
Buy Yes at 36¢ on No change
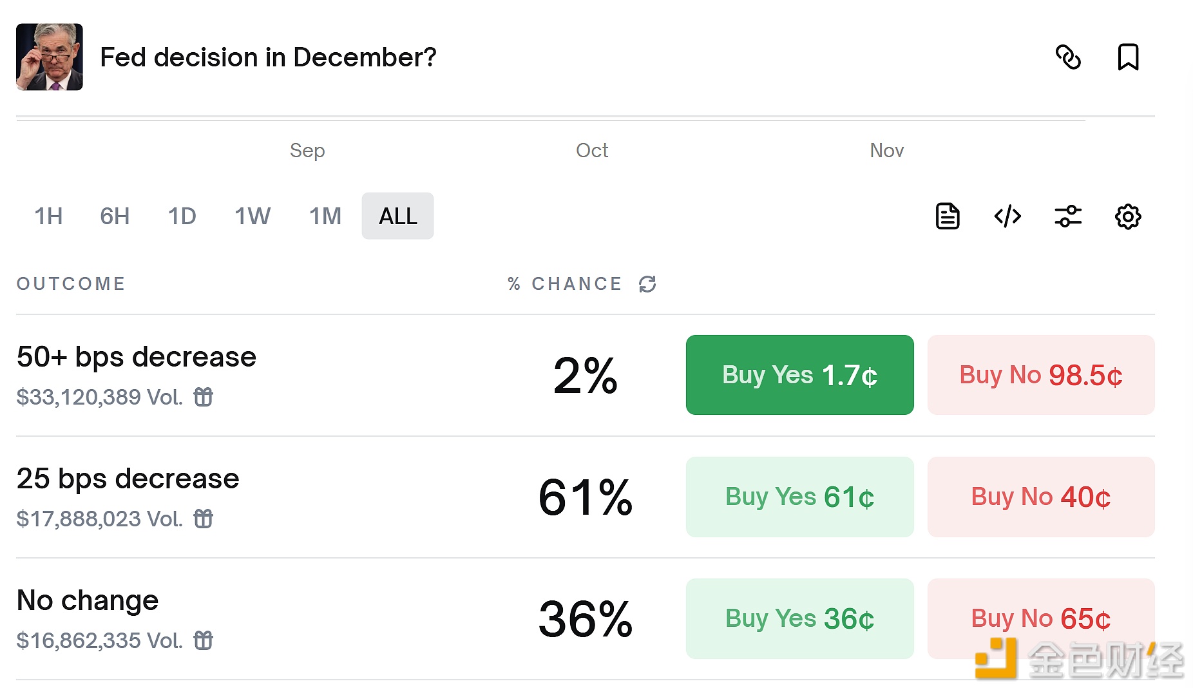tap(799, 618)
